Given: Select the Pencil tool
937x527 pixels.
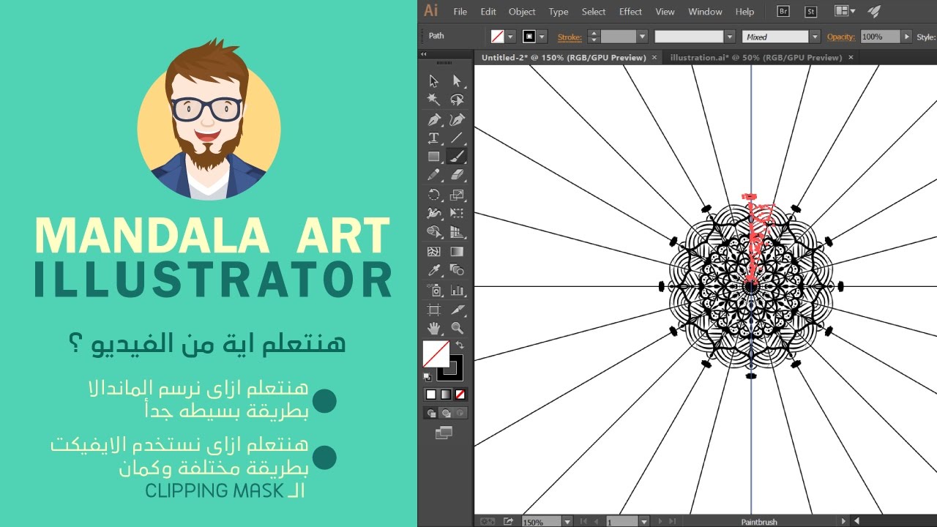Looking at the screenshot, I should pos(433,176).
